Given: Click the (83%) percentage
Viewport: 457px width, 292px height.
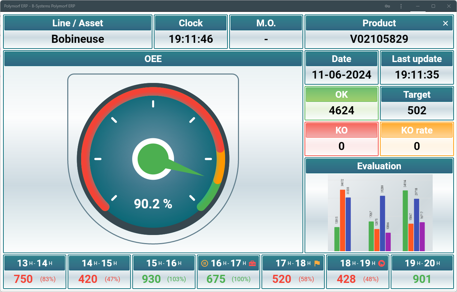Looking at the screenshot, I should pos(48,279).
